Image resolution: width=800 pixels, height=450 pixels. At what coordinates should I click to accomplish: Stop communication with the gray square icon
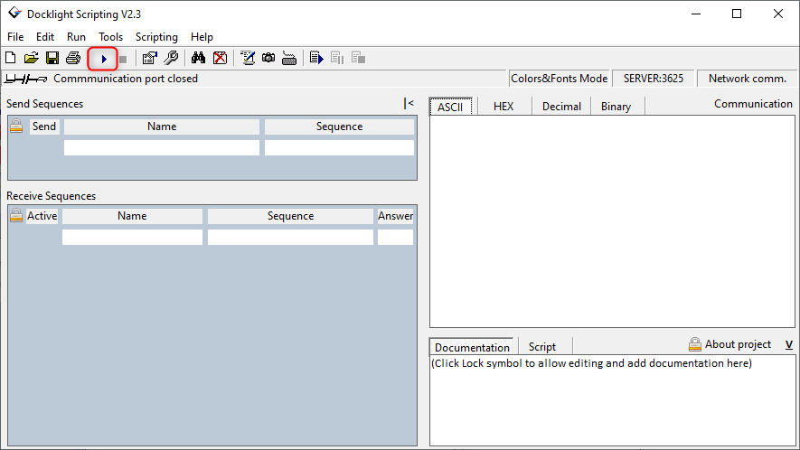pos(123,60)
